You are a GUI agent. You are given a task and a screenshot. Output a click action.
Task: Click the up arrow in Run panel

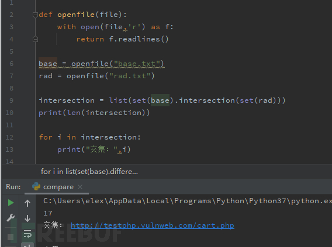(x=27, y=203)
